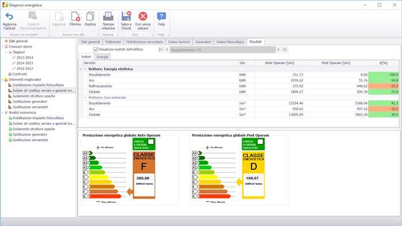Open the 2014-2015 season entry
This screenshot has width=402, height=226.
25,63
